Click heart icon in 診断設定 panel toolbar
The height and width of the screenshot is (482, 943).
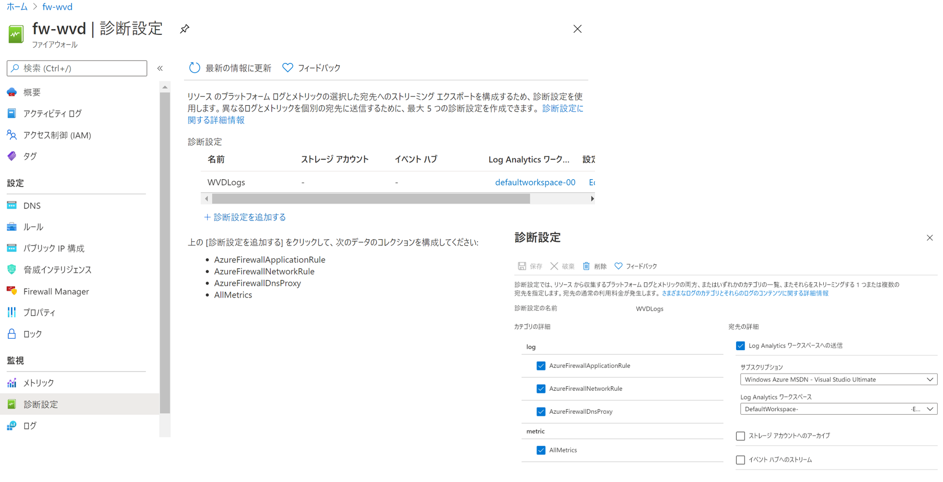618,266
